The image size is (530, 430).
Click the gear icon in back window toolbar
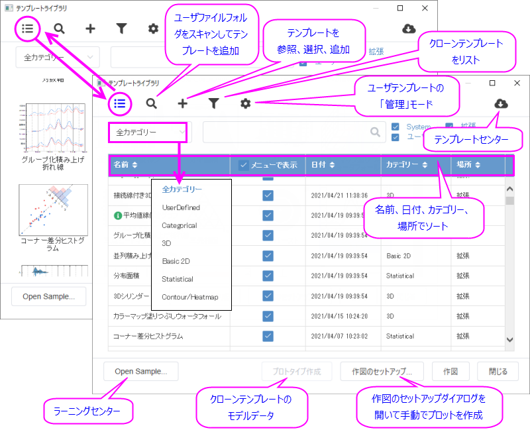pyautogui.click(x=153, y=28)
